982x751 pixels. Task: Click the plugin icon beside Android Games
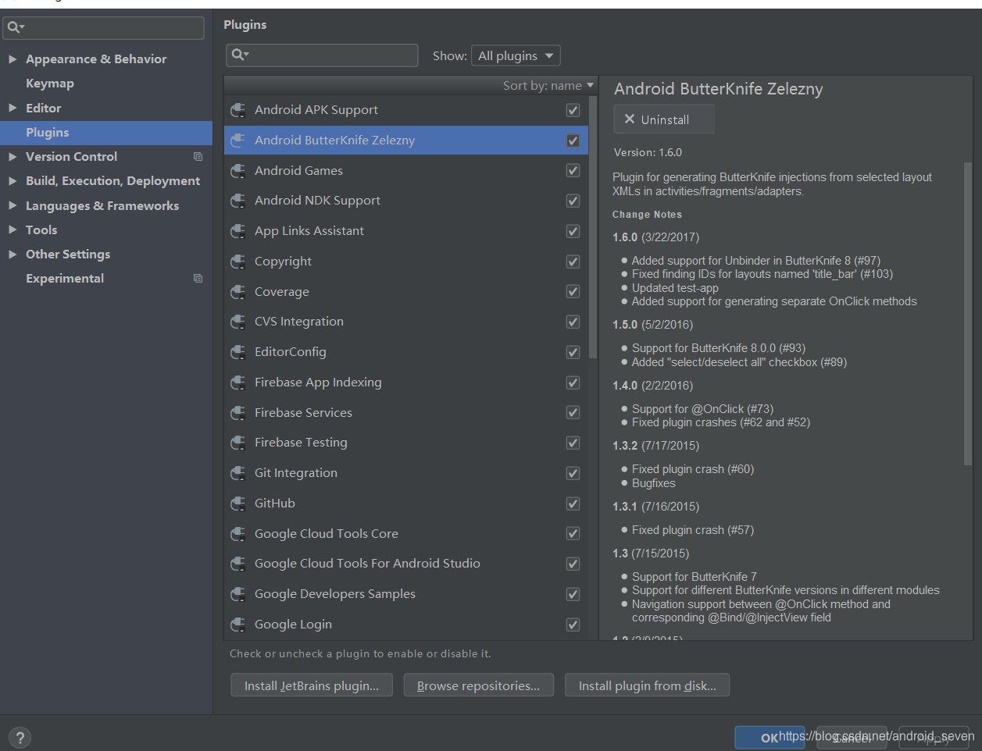[x=238, y=170]
